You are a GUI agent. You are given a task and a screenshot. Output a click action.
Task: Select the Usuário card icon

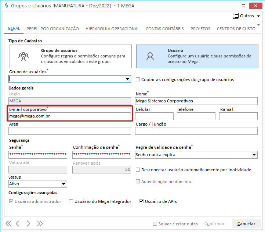click(150, 56)
